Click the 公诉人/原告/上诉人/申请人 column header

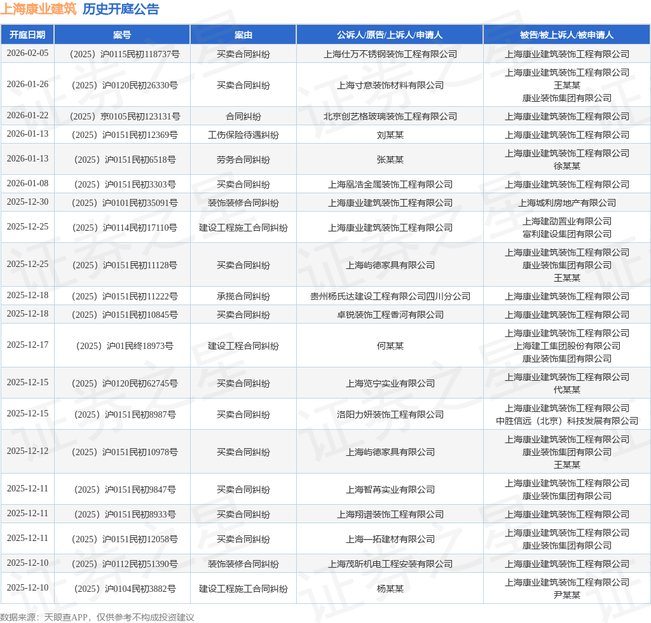[390, 35]
